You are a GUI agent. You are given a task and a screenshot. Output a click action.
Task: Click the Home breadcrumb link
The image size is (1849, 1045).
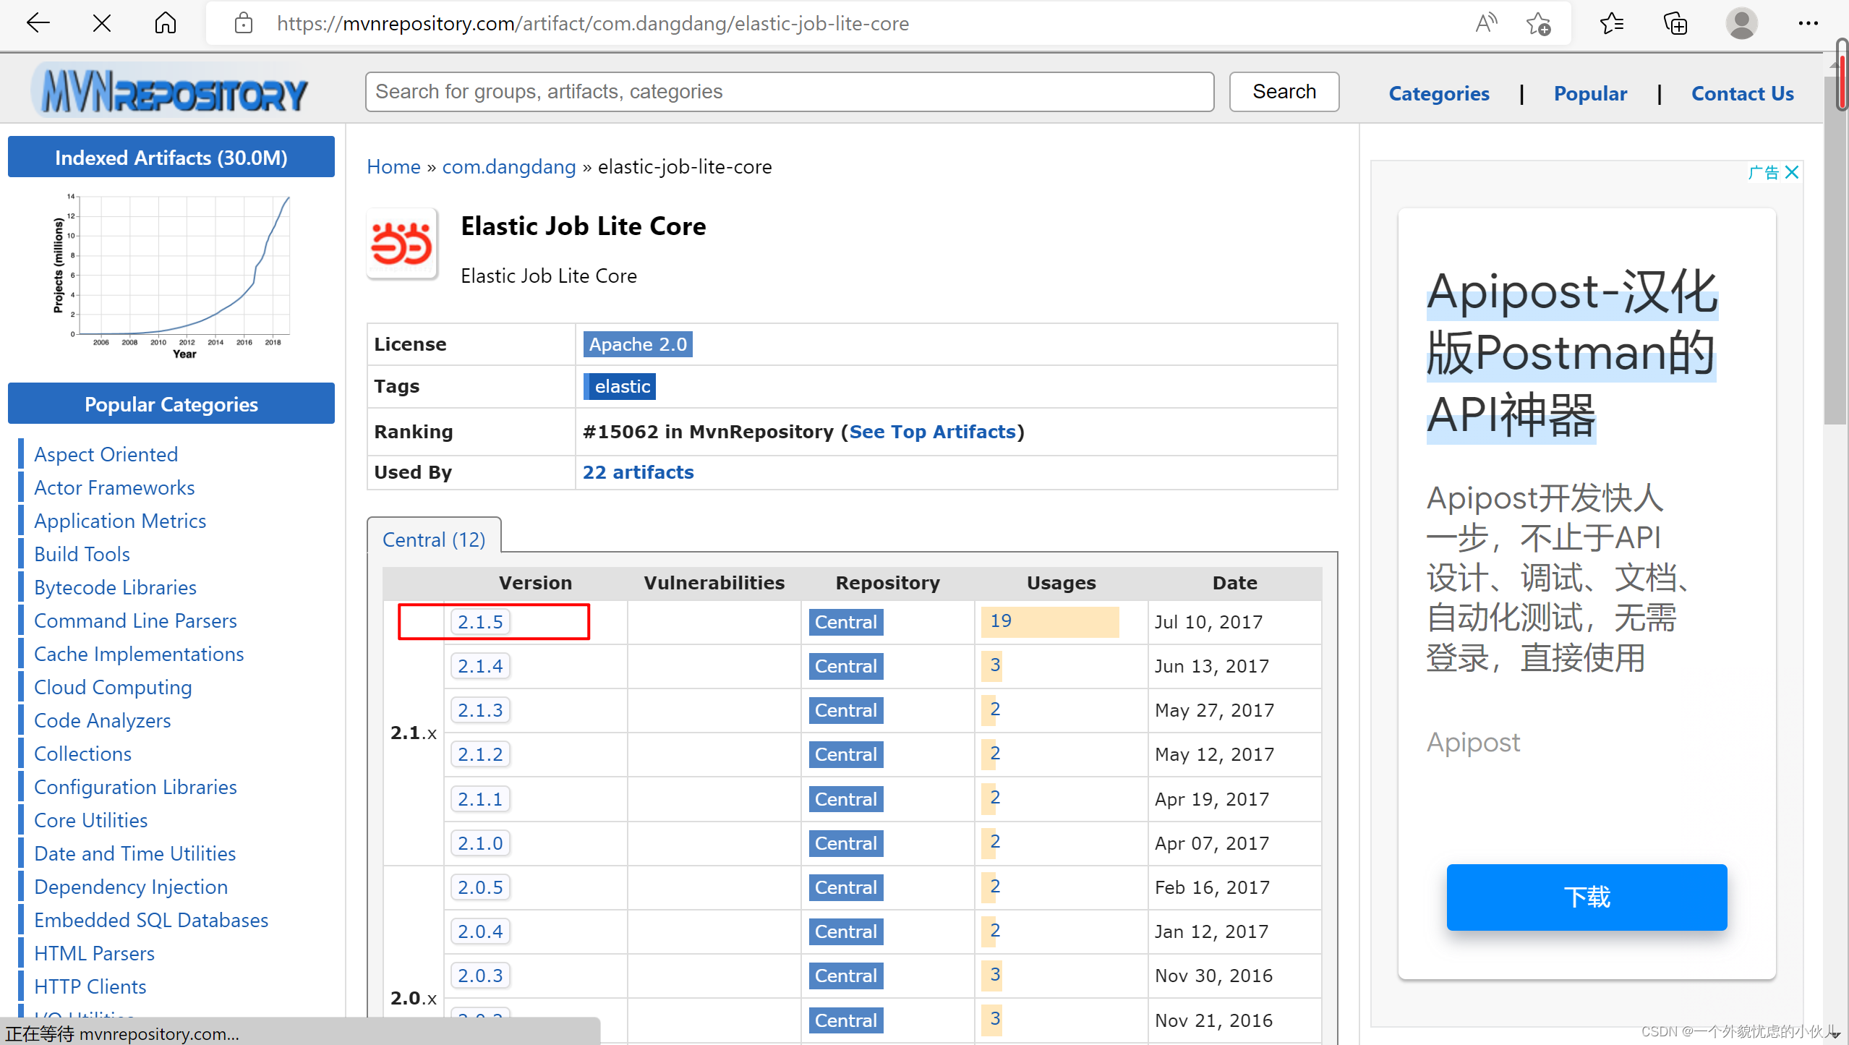[393, 166]
